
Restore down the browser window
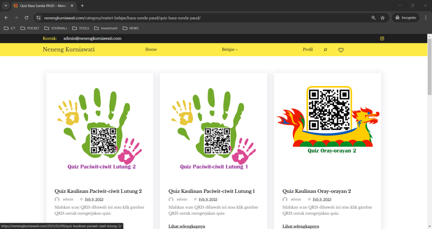413,5
